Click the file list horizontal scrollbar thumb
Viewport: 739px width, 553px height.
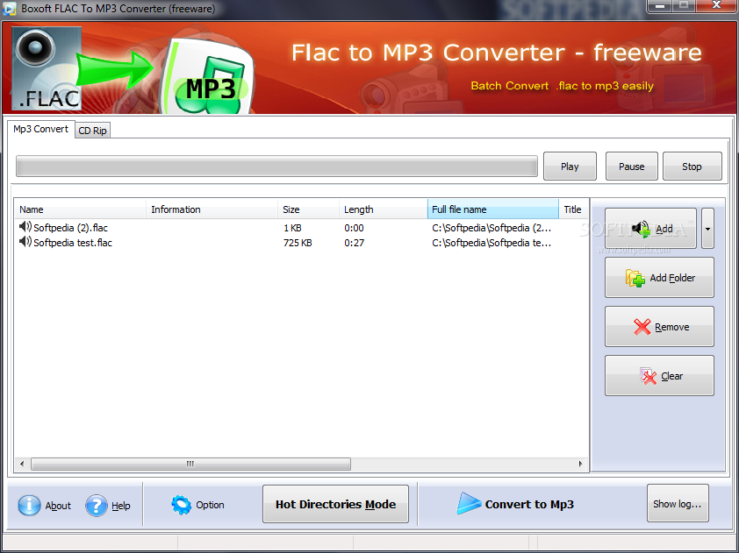click(190, 464)
